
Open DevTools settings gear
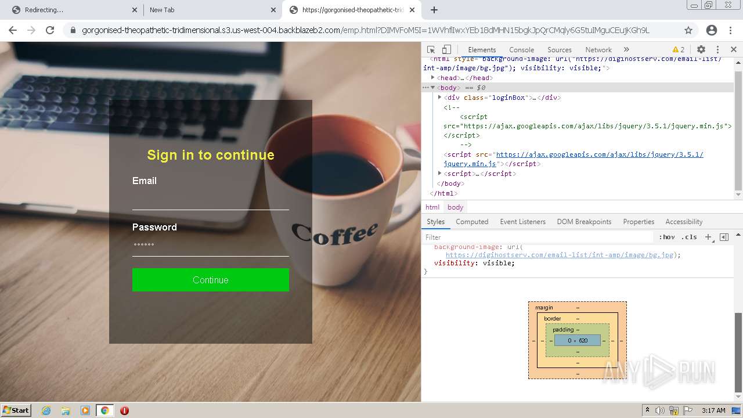701,50
